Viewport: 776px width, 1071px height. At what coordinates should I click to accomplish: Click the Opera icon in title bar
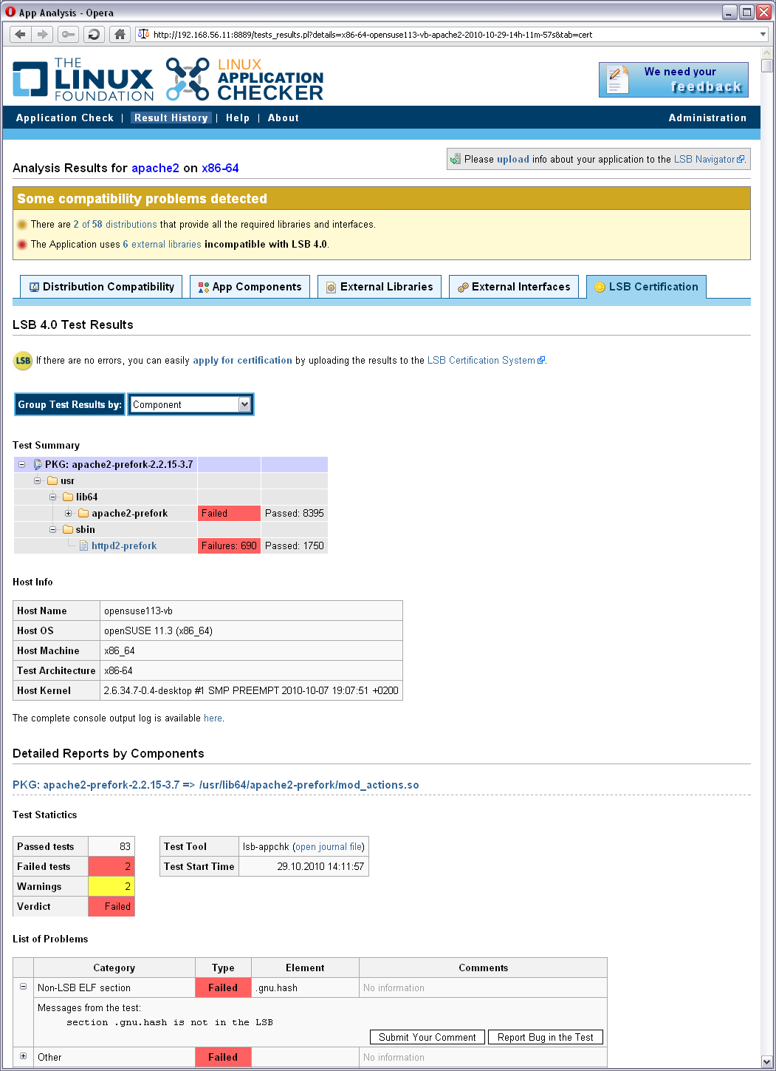pyautogui.click(x=10, y=12)
